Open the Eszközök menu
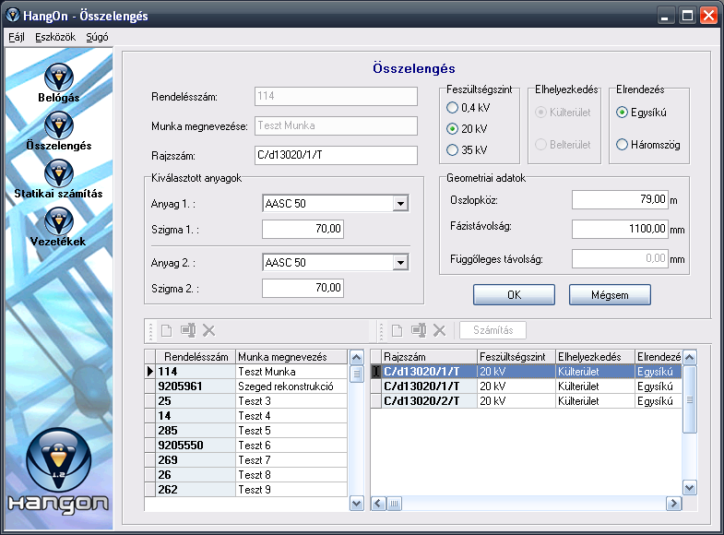This screenshot has width=724, height=535. pyautogui.click(x=54, y=37)
